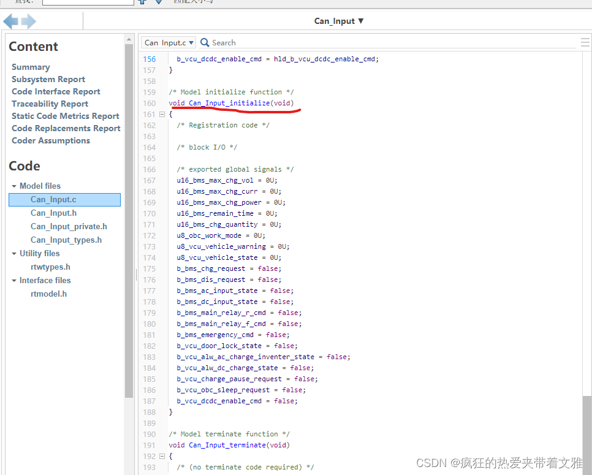Image resolution: width=592 pixels, height=475 pixels.
Task: Click the find next down arrow
Action: click(159, 1)
